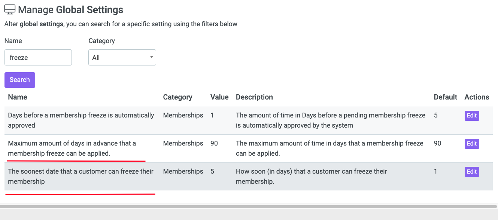Click the Name label above the filter field
The width and height of the screenshot is (498, 220).
point(13,41)
